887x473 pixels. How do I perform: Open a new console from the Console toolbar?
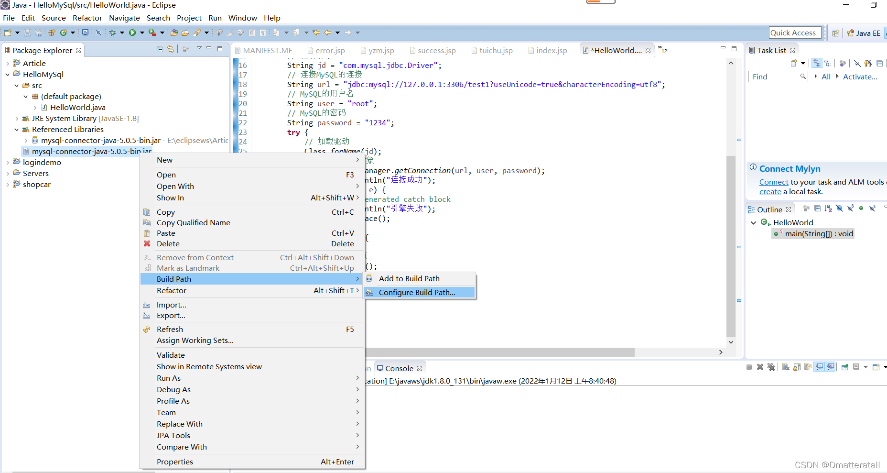point(876,367)
